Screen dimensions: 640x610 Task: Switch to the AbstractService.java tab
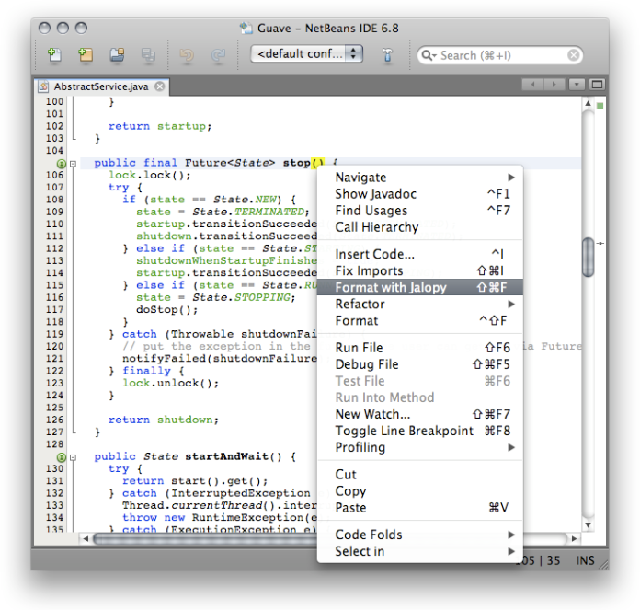click(101, 86)
